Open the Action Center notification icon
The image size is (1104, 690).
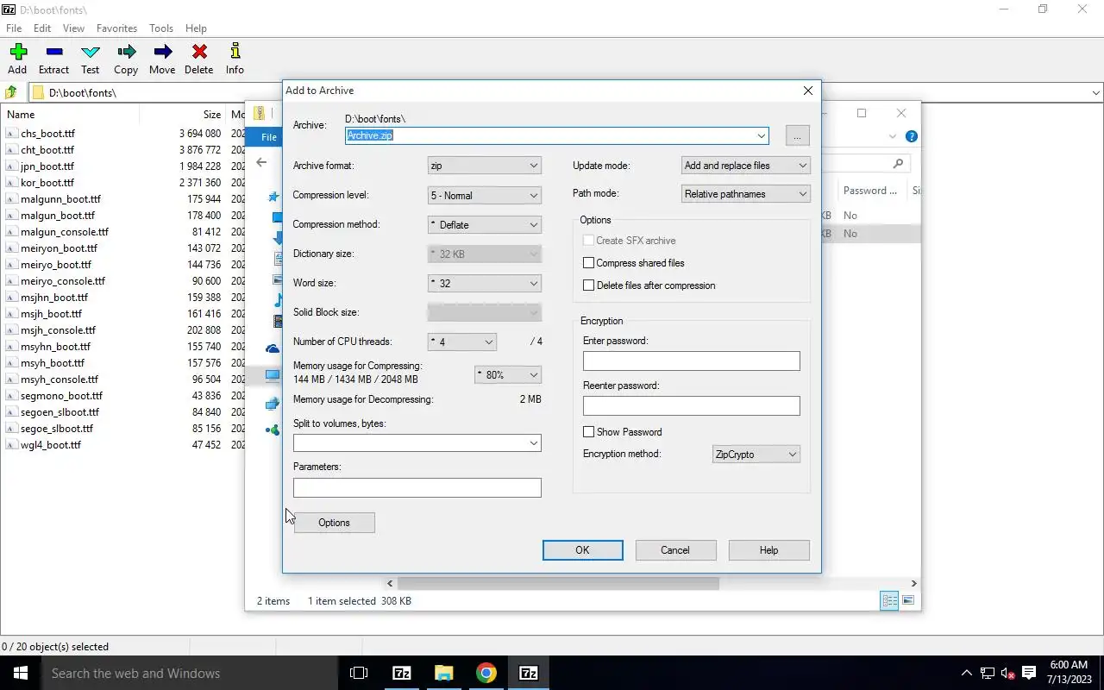click(1028, 673)
